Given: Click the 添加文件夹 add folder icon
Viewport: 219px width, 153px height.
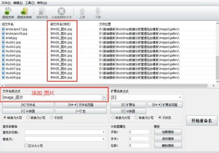Looking at the screenshot, I should [x=24, y=11].
